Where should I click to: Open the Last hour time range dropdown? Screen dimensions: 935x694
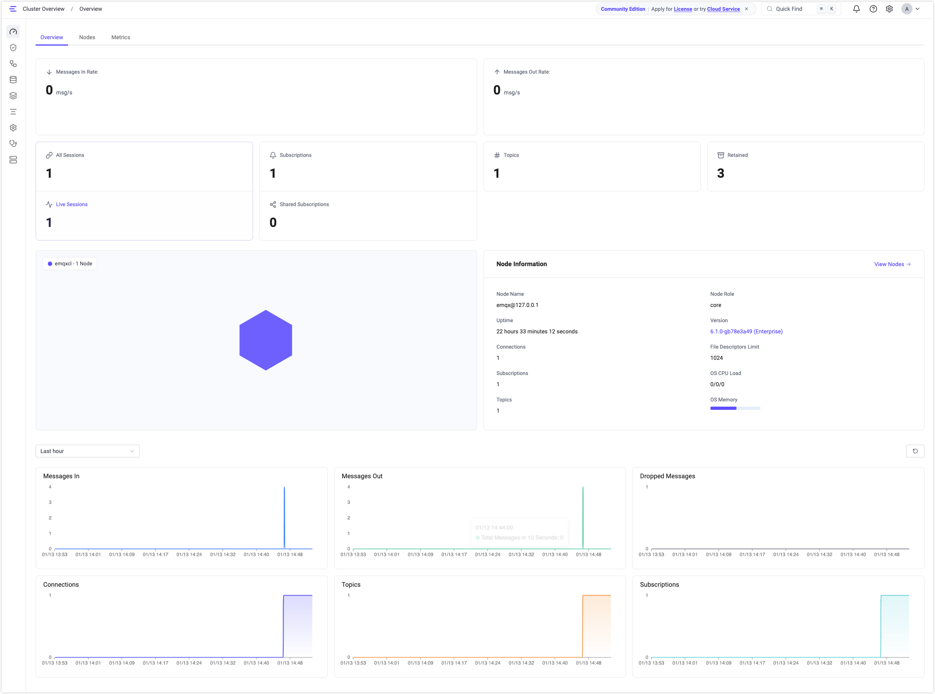[87, 451]
